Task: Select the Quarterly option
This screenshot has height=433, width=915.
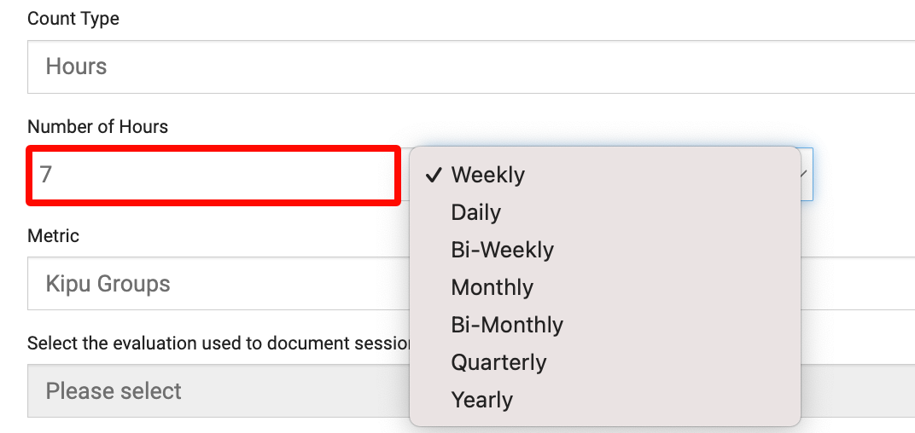Action: click(x=498, y=362)
